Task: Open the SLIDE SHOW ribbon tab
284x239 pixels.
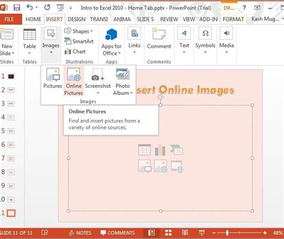Action: point(145,19)
